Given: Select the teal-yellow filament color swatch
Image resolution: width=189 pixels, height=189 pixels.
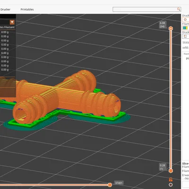Looking at the screenshot, I should [x=185, y=28].
